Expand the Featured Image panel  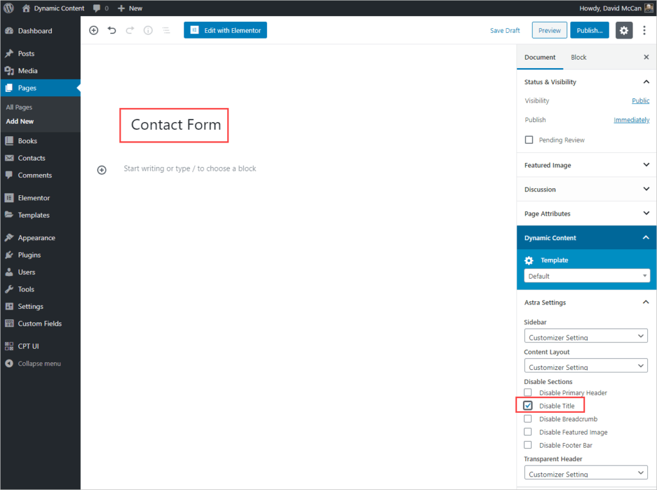pos(586,165)
